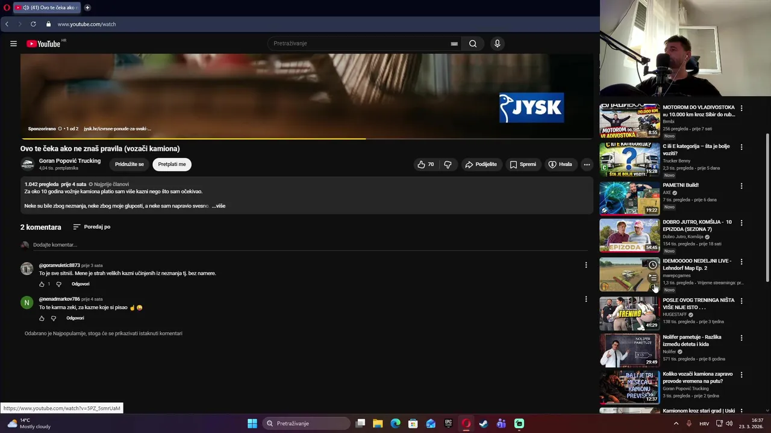Viewport: 771px width, 433px height.
Task: Open the jysk.hr sponsored ad link
Action: point(117,129)
